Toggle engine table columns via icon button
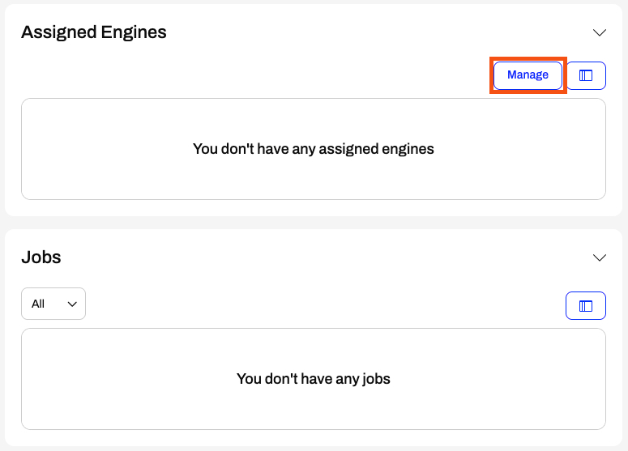 point(586,75)
